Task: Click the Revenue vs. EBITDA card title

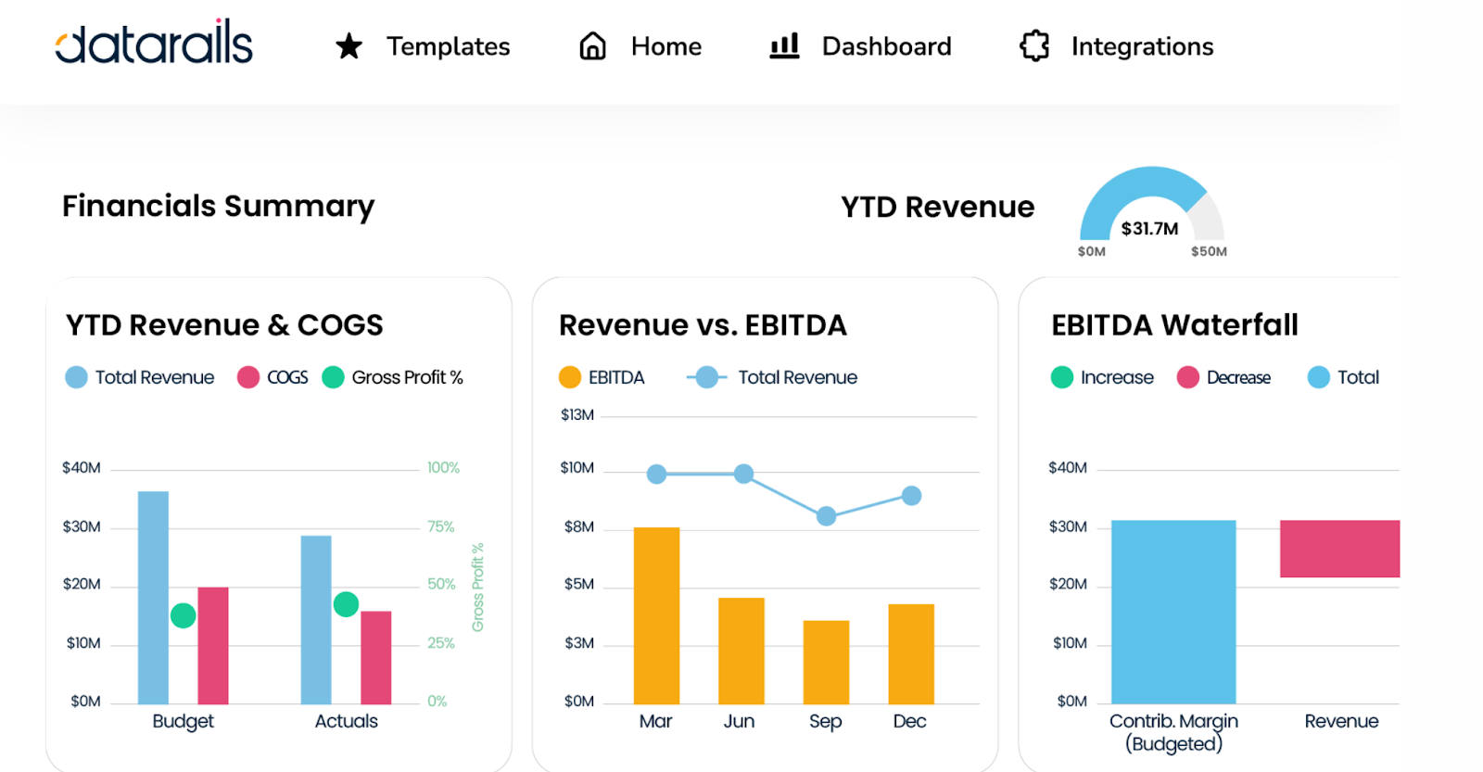Action: (x=703, y=325)
